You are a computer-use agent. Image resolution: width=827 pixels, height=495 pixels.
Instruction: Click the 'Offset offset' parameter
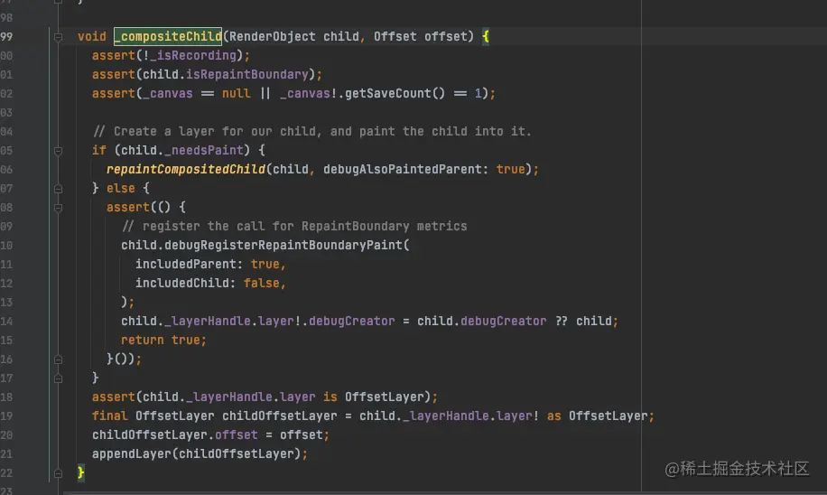(x=421, y=36)
